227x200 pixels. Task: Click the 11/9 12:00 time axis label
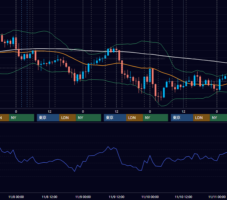point(117,197)
